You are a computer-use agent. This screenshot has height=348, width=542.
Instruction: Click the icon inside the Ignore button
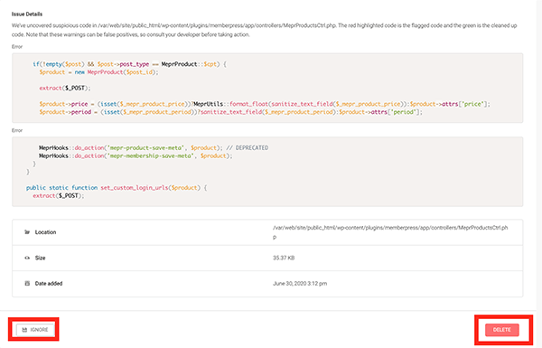24,330
